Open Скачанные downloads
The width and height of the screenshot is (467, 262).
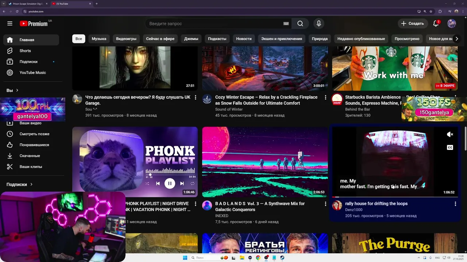[31, 156]
